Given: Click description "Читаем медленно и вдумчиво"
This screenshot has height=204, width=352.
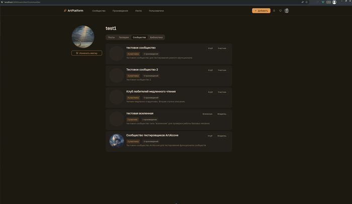Looking at the screenshot, I should pyautogui.click(x=155, y=102).
